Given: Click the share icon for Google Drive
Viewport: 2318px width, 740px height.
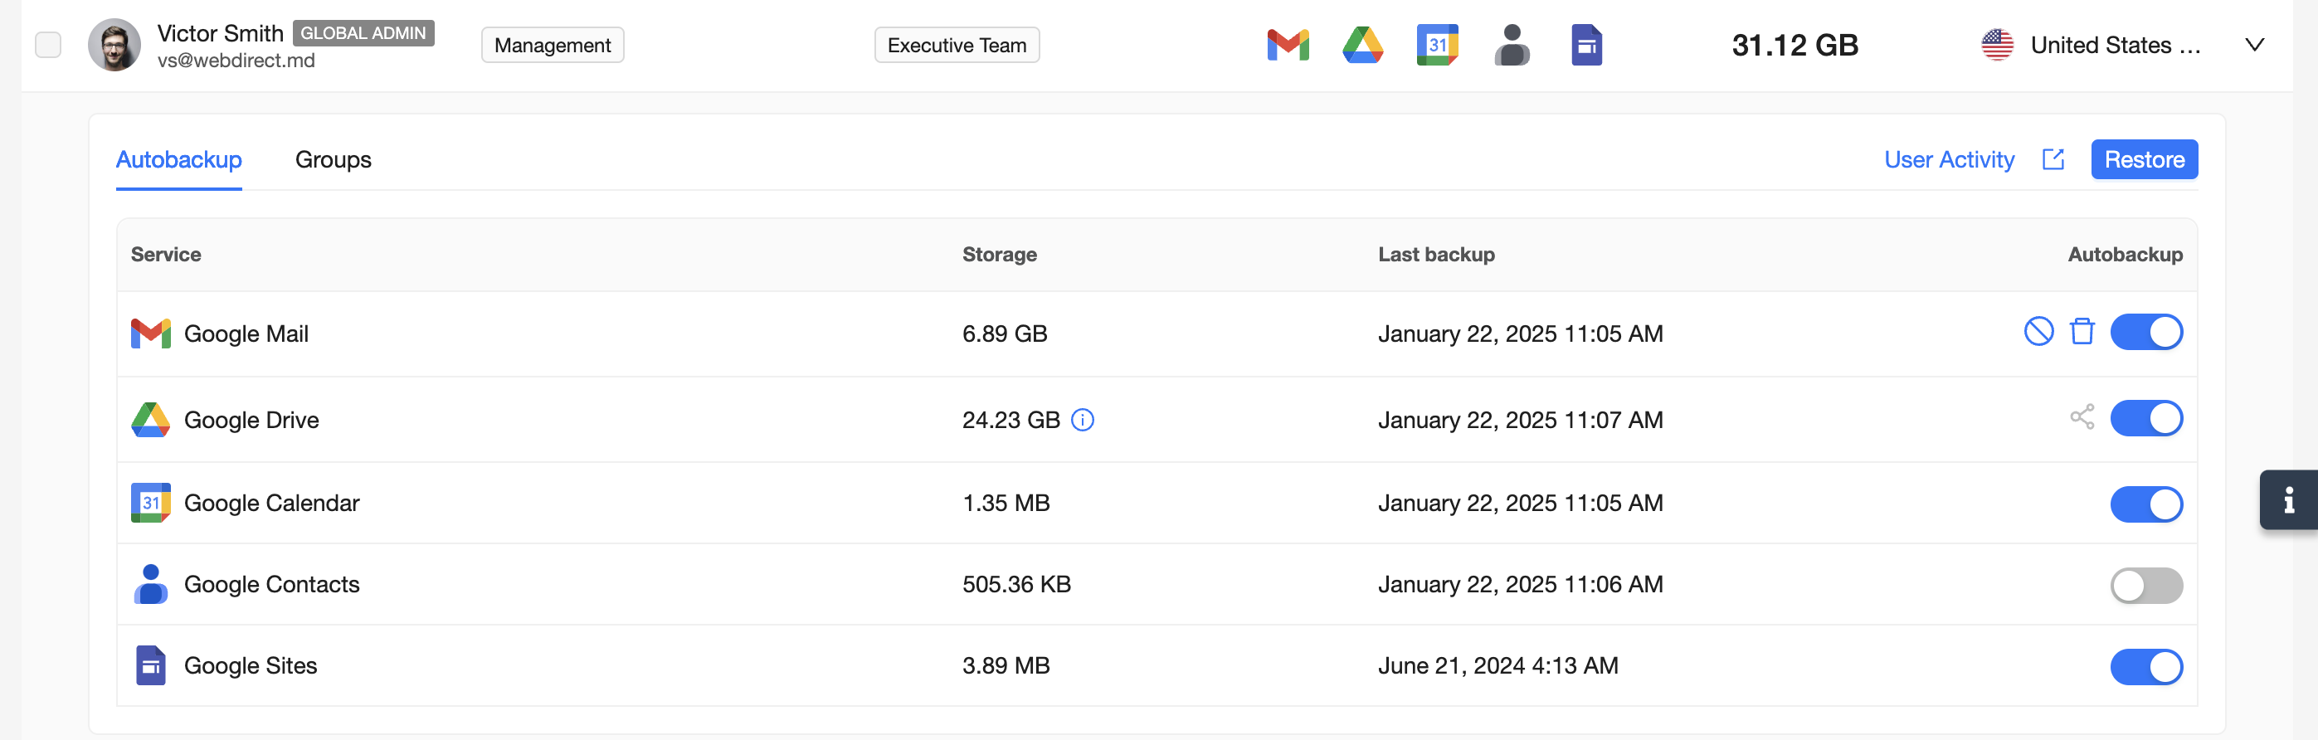Looking at the screenshot, I should [2082, 416].
